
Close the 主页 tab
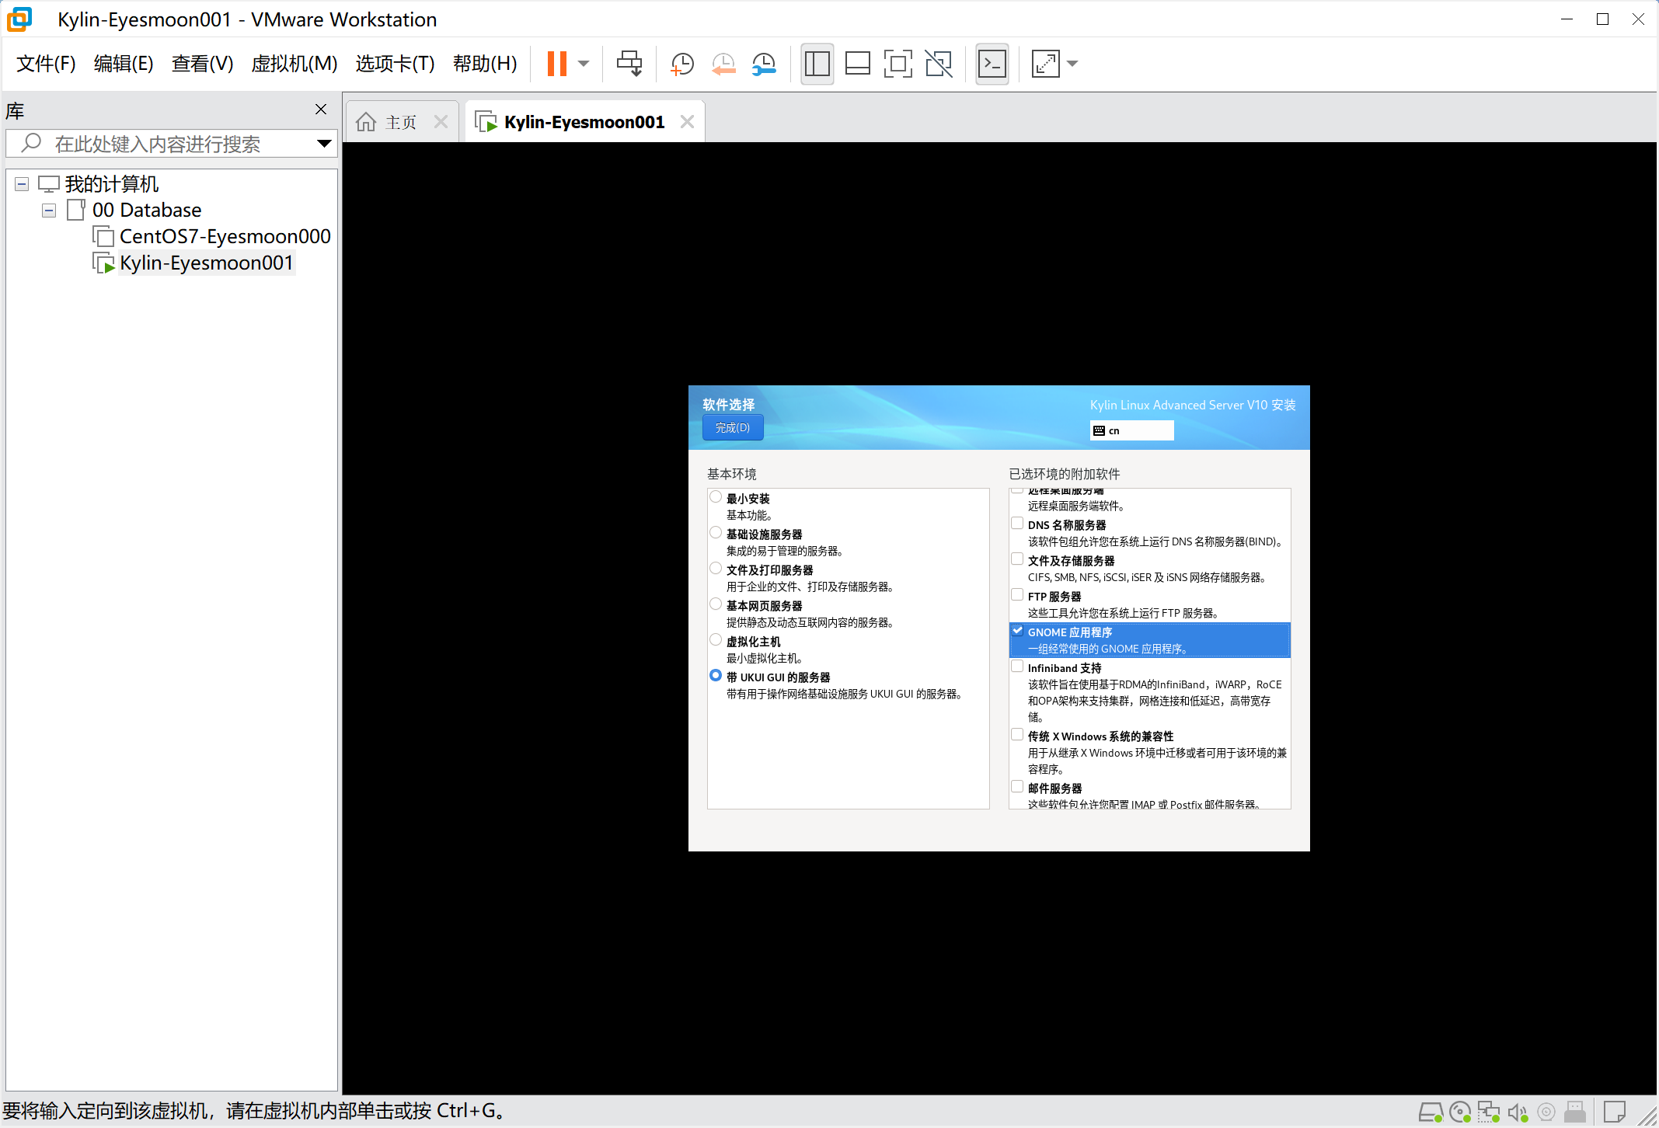441,122
